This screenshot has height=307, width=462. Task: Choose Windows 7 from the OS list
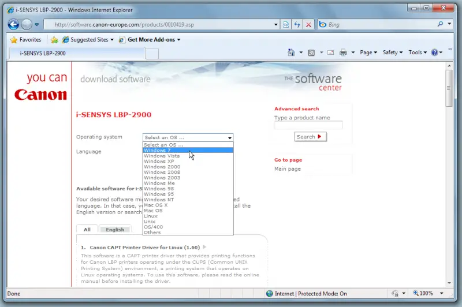(x=188, y=151)
